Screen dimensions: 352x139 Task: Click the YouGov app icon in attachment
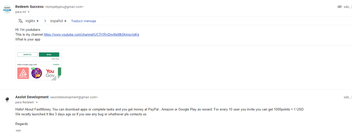[x=50, y=73]
